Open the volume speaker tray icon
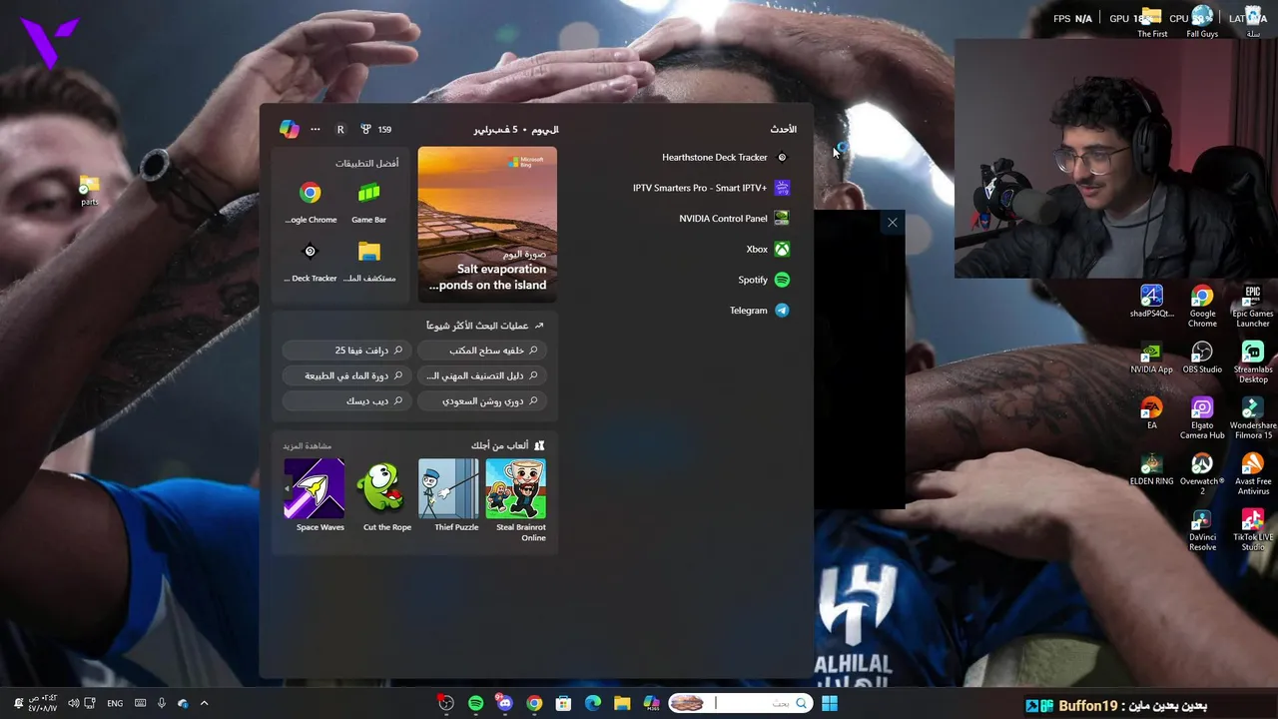 coord(73,703)
